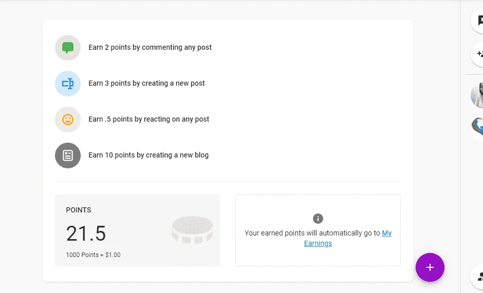
Task: Click the add-friend icon in right sidebar
Action: point(479,54)
